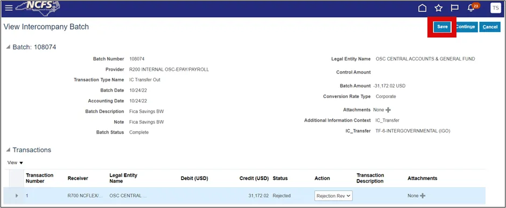
Task: Open Favorites star icon
Action: 438,8
